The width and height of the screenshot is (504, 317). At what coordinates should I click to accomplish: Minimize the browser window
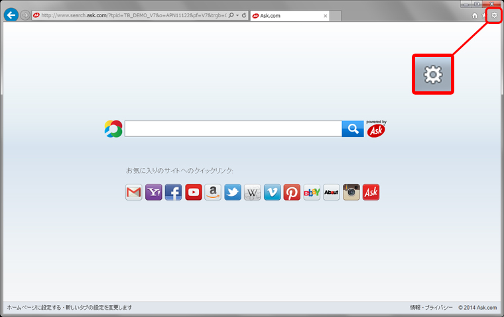click(466, 4)
